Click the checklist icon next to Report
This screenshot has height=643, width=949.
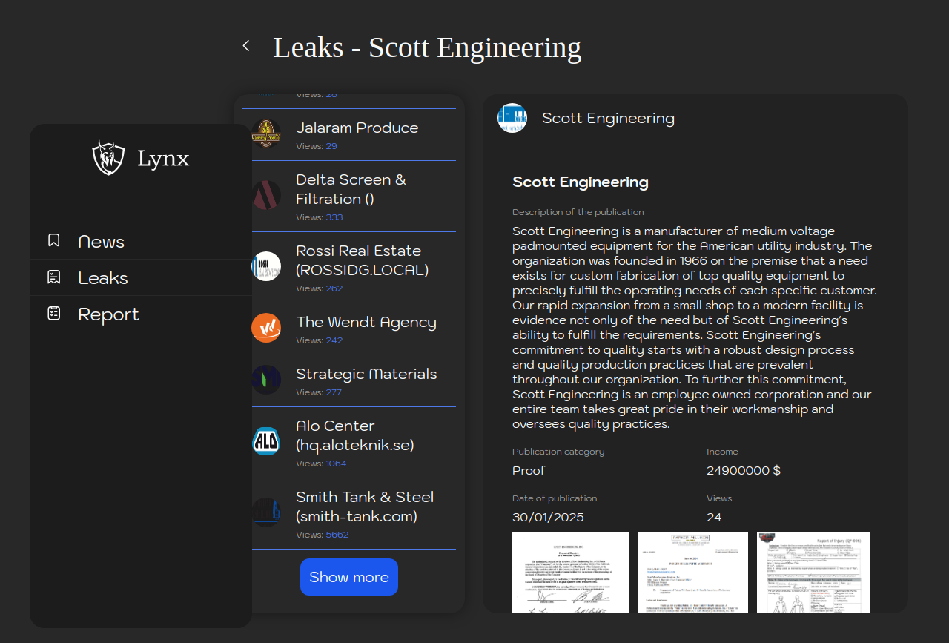tap(54, 314)
